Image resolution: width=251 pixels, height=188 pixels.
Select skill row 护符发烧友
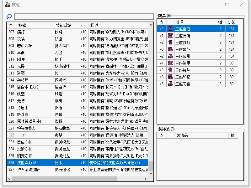click(77, 128)
